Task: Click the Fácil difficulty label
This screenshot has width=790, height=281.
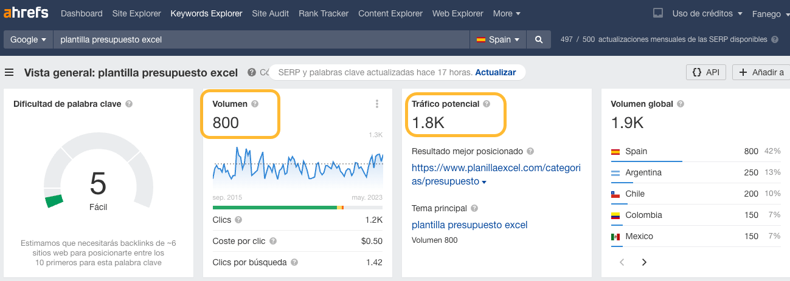Action: click(98, 207)
